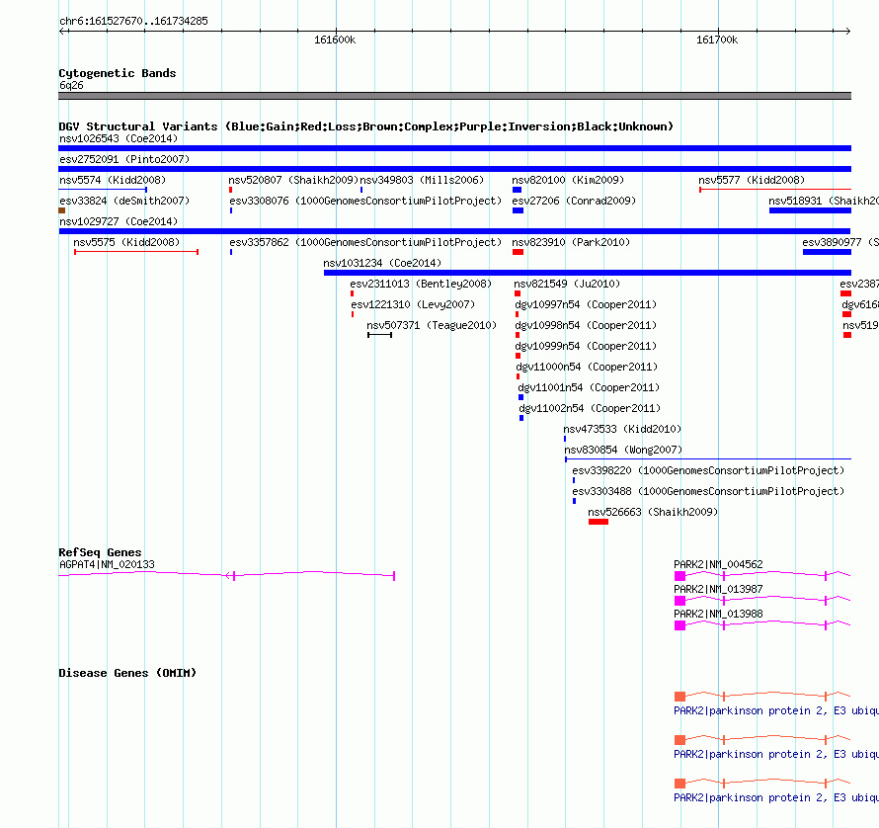The width and height of the screenshot is (879, 828).
Task: Click the Cytogenetic Bands track title
Action: [x=118, y=73]
